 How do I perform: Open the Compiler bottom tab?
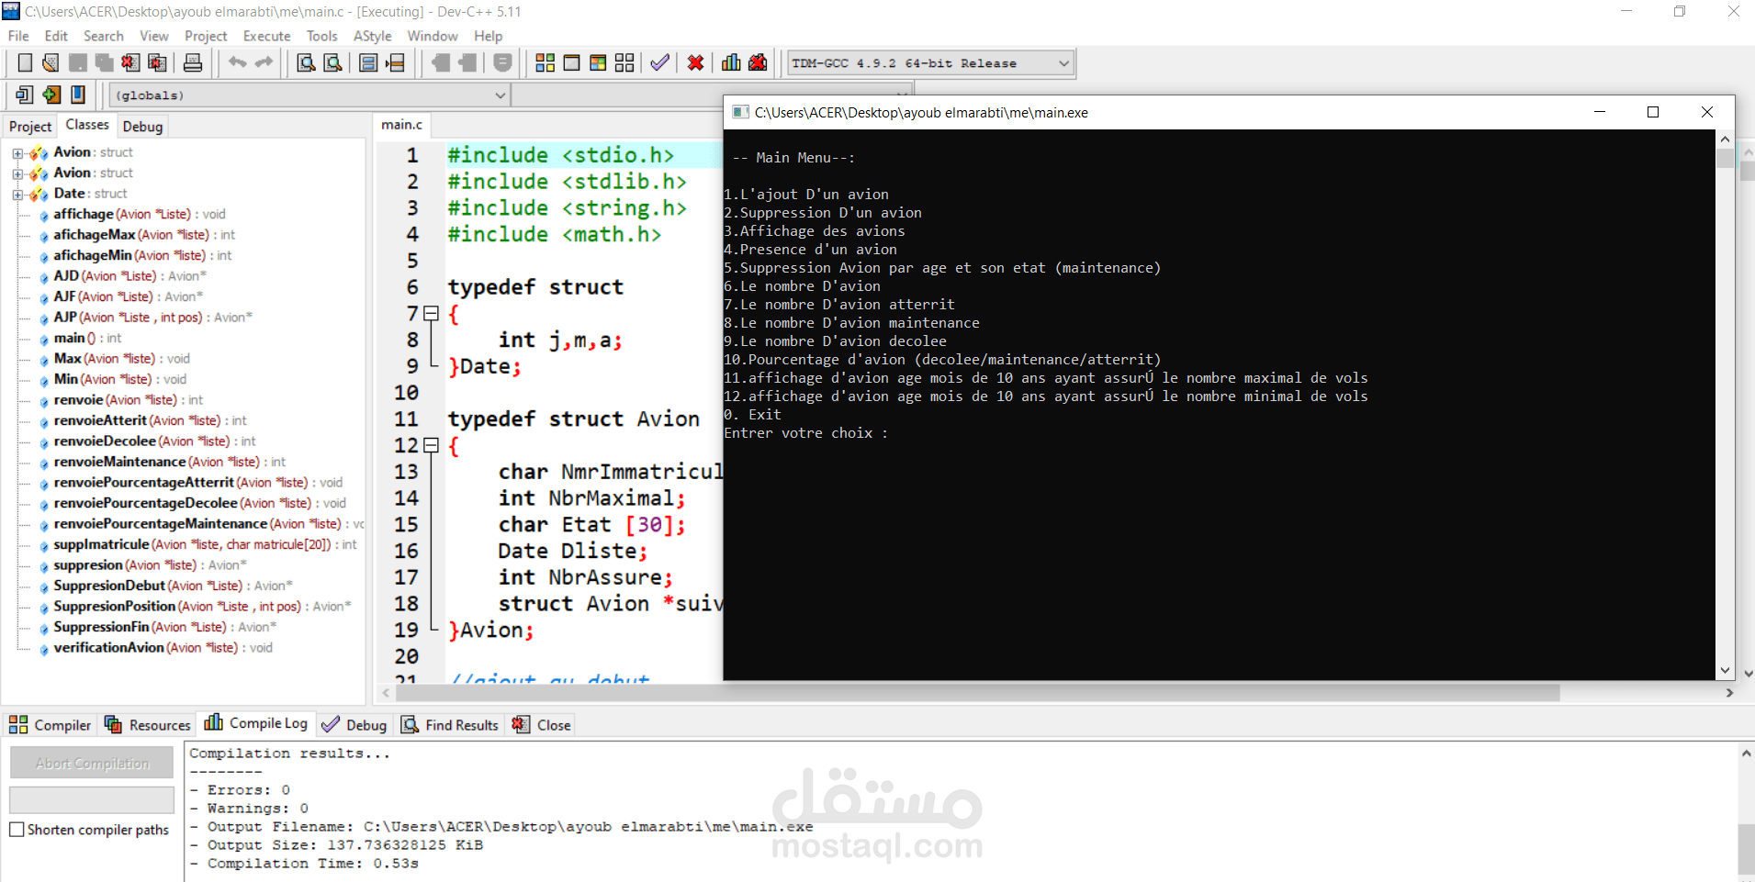click(51, 725)
